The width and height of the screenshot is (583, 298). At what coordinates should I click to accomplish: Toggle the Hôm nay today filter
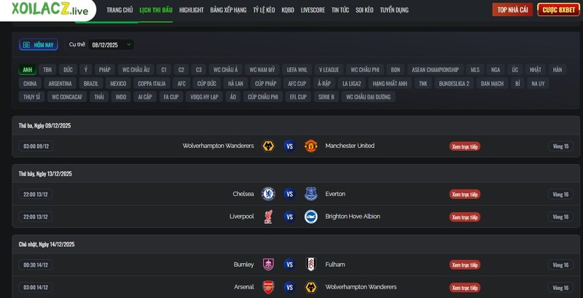(x=39, y=44)
